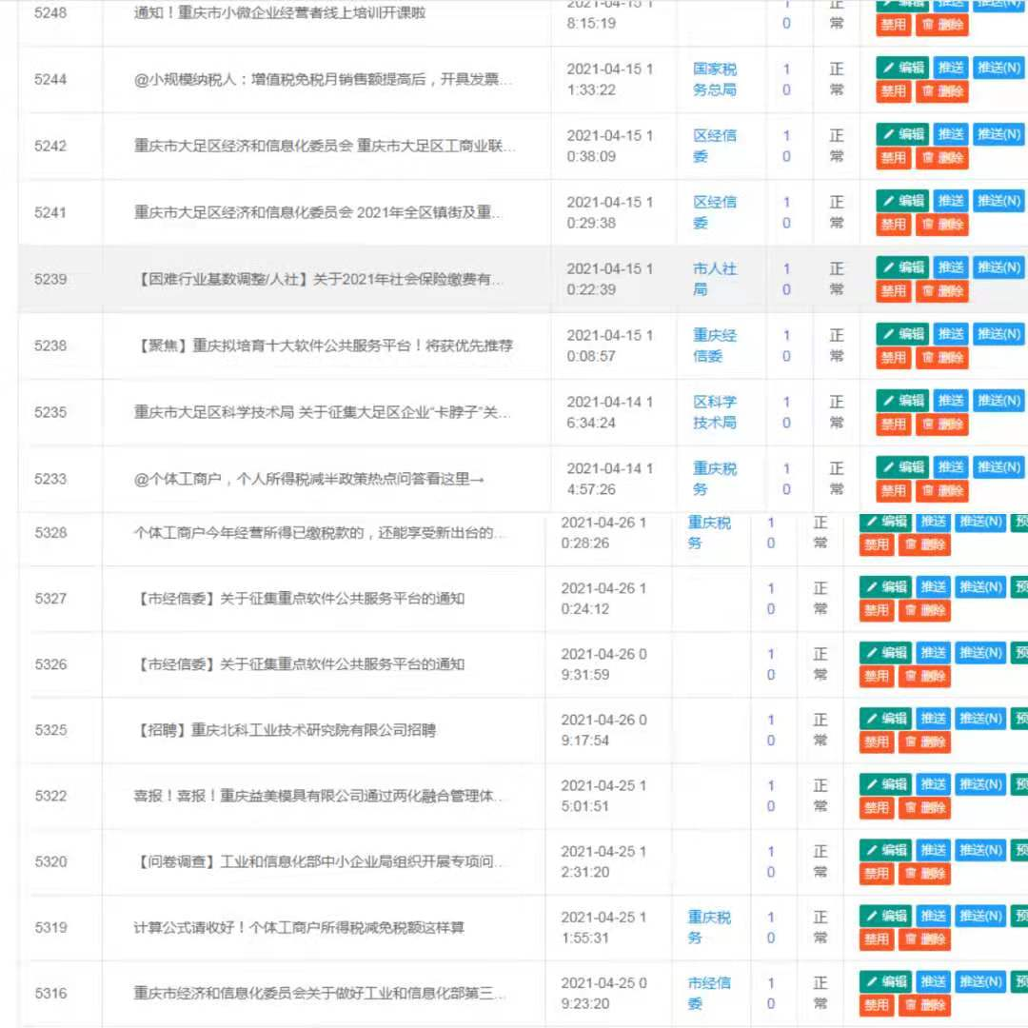
Task: Edit row 5233 with 编辑 button
Action: tap(902, 467)
